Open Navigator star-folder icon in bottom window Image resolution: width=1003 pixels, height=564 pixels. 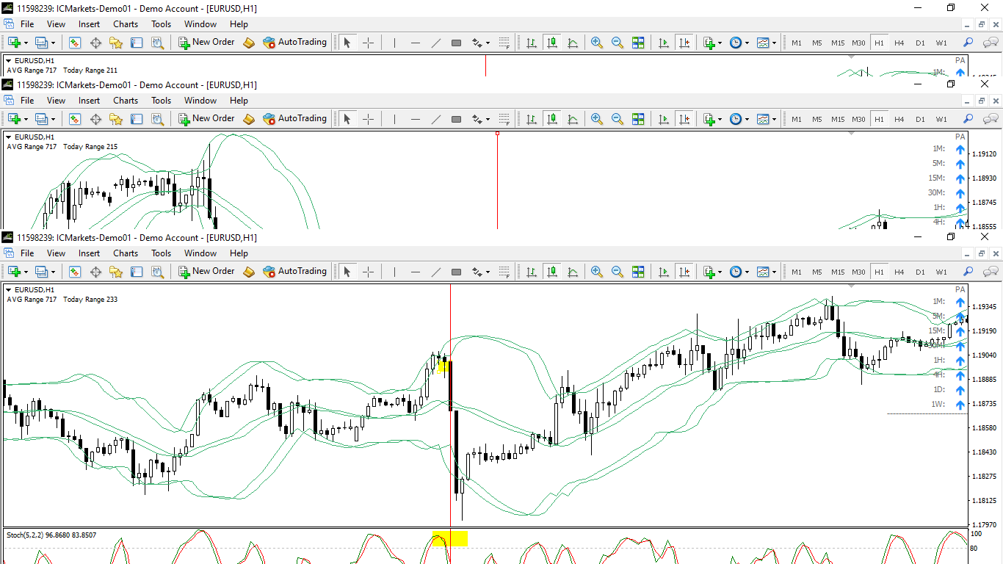tap(116, 271)
